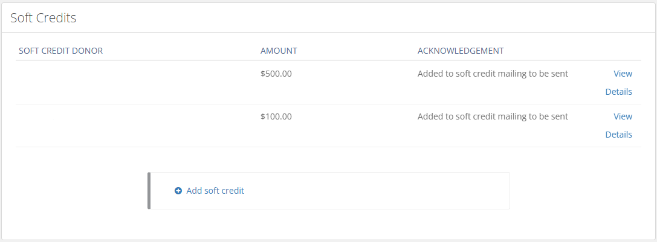Click acknowledgement text in the $500.00 row
This screenshot has width=657, height=242.
click(493, 74)
